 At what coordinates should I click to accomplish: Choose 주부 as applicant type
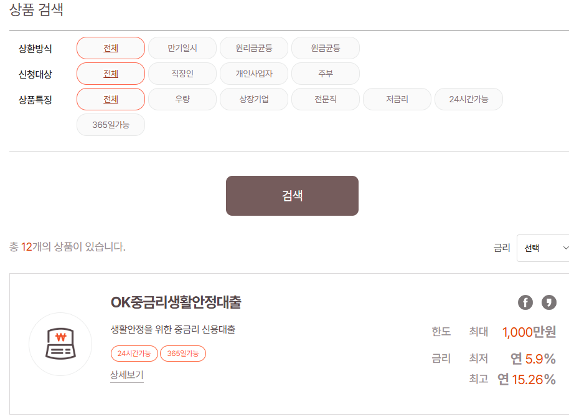tap(326, 74)
